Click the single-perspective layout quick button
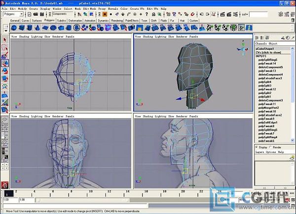 pos(5,119)
